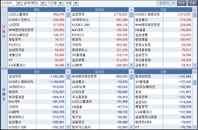Select 현대제철 row
Image resolution: width=198 pixels, height=130 pixels.
163,39
